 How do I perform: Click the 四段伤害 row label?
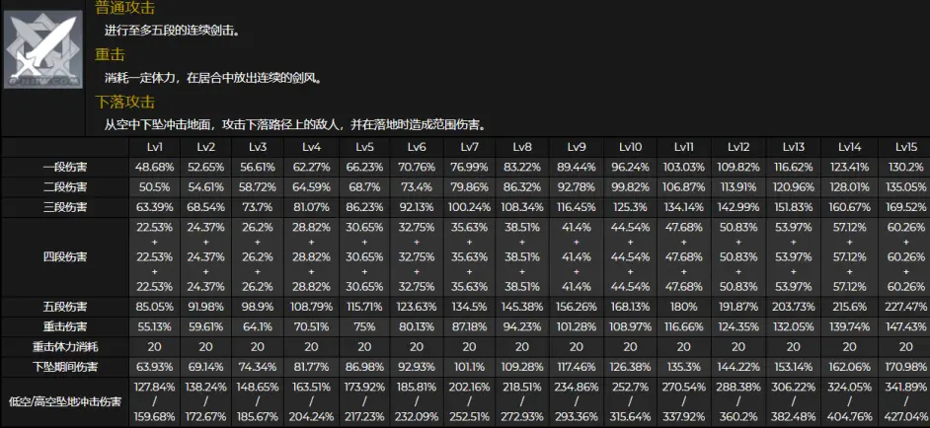pos(64,256)
